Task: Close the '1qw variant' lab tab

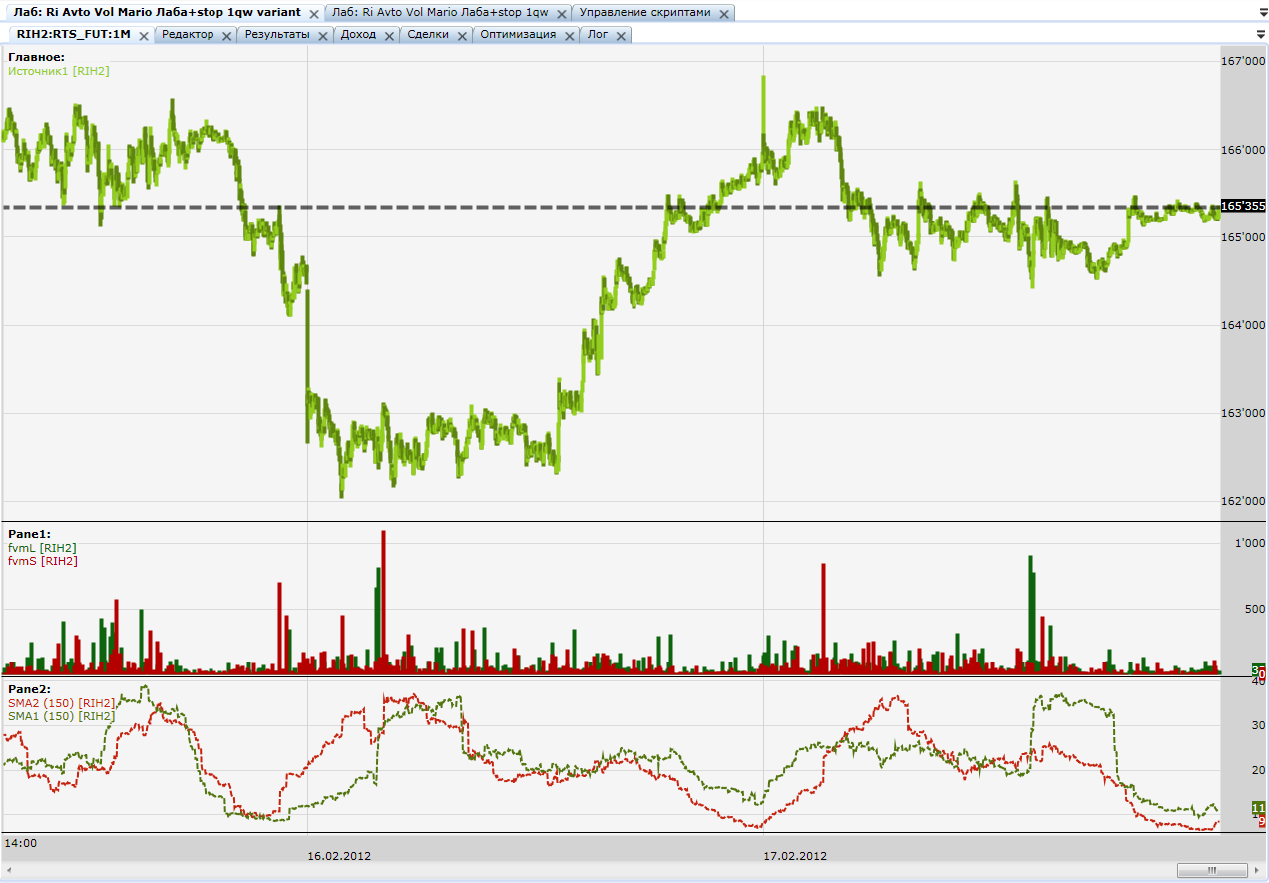Action: [314, 14]
